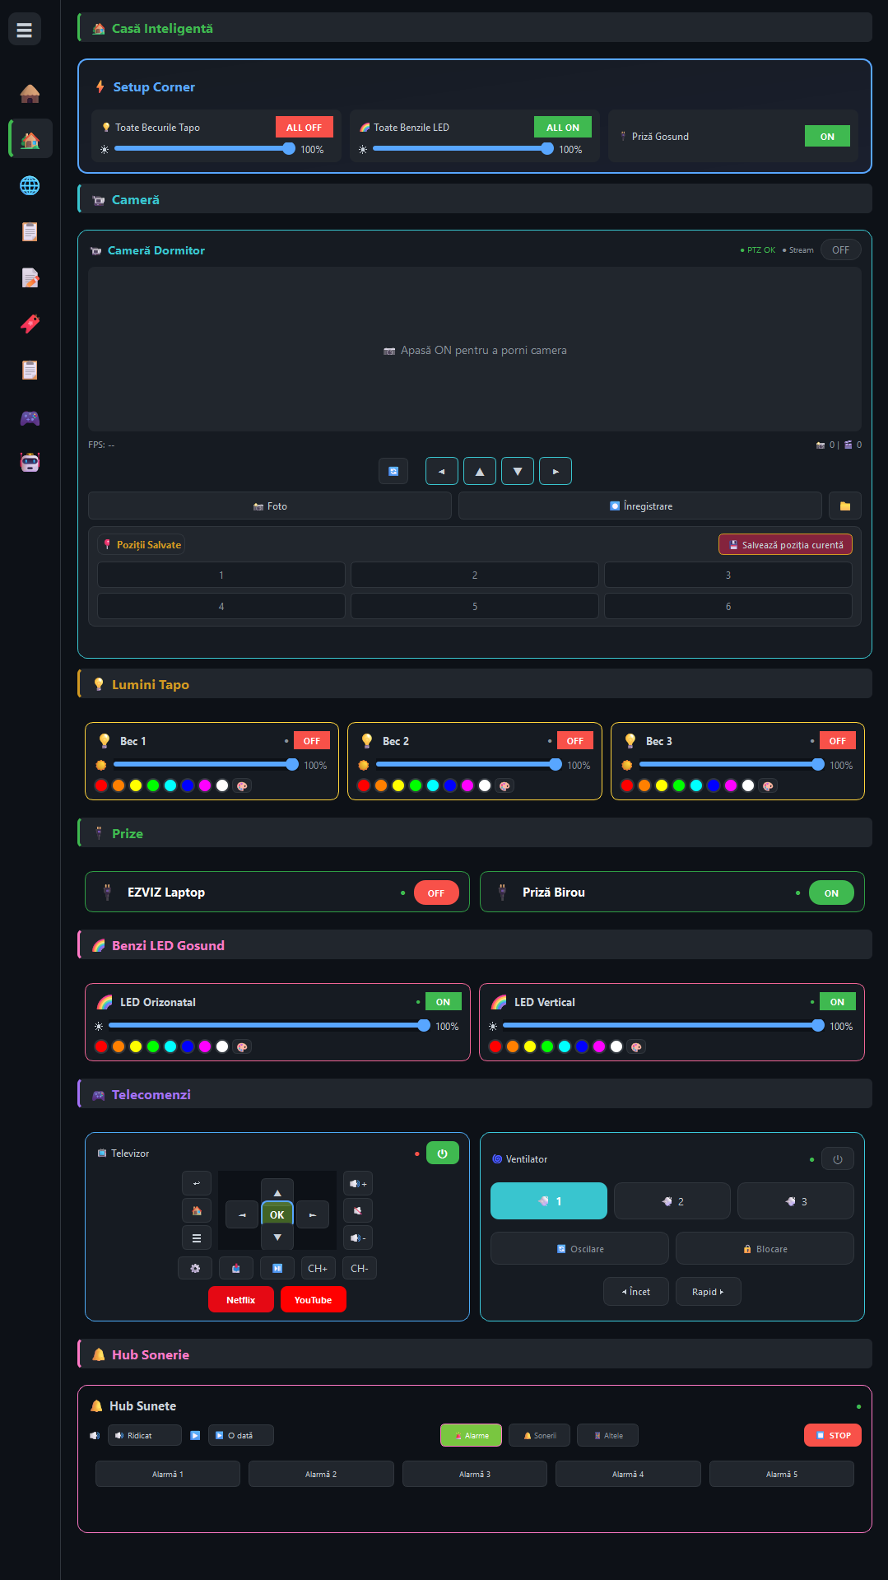Switch to the Altele sounds tab
The width and height of the screenshot is (888, 1580).
(x=607, y=1435)
